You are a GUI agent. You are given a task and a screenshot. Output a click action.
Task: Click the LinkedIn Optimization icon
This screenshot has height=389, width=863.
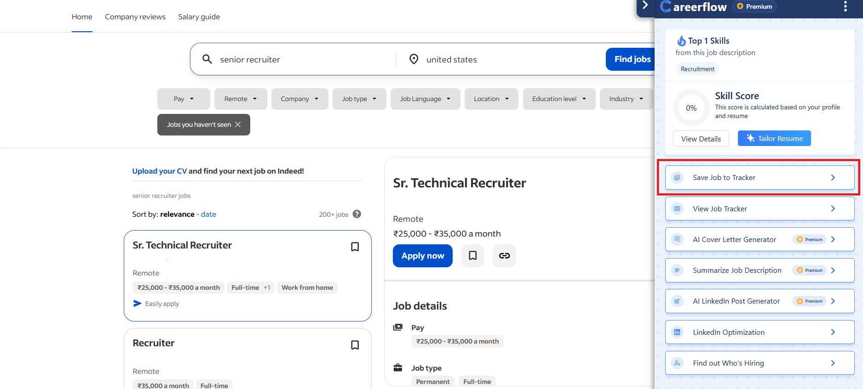[677, 332]
